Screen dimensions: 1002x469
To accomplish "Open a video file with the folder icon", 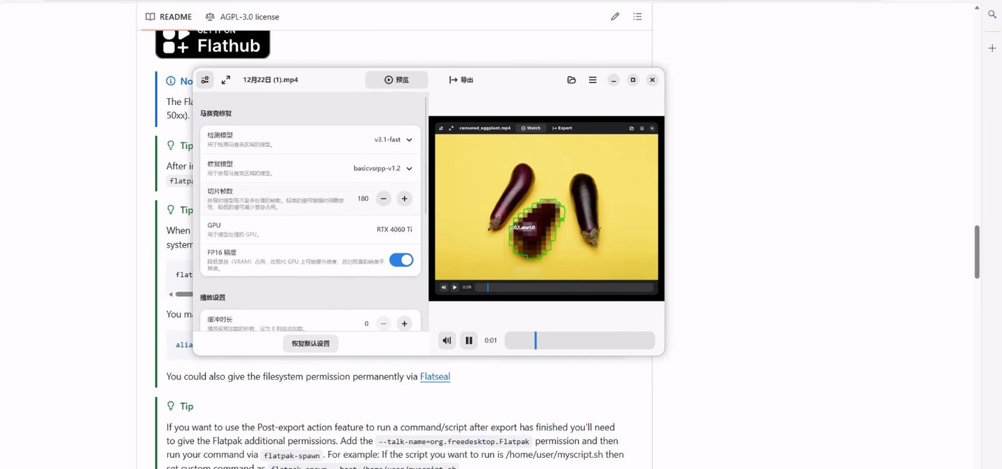I will tap(571, 80).
